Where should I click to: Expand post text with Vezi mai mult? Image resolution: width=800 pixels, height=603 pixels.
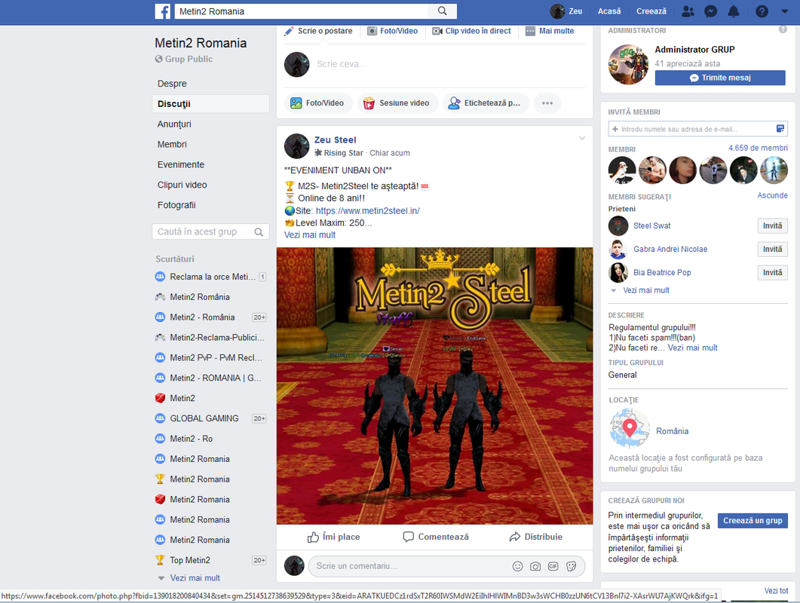click(310, 235)
